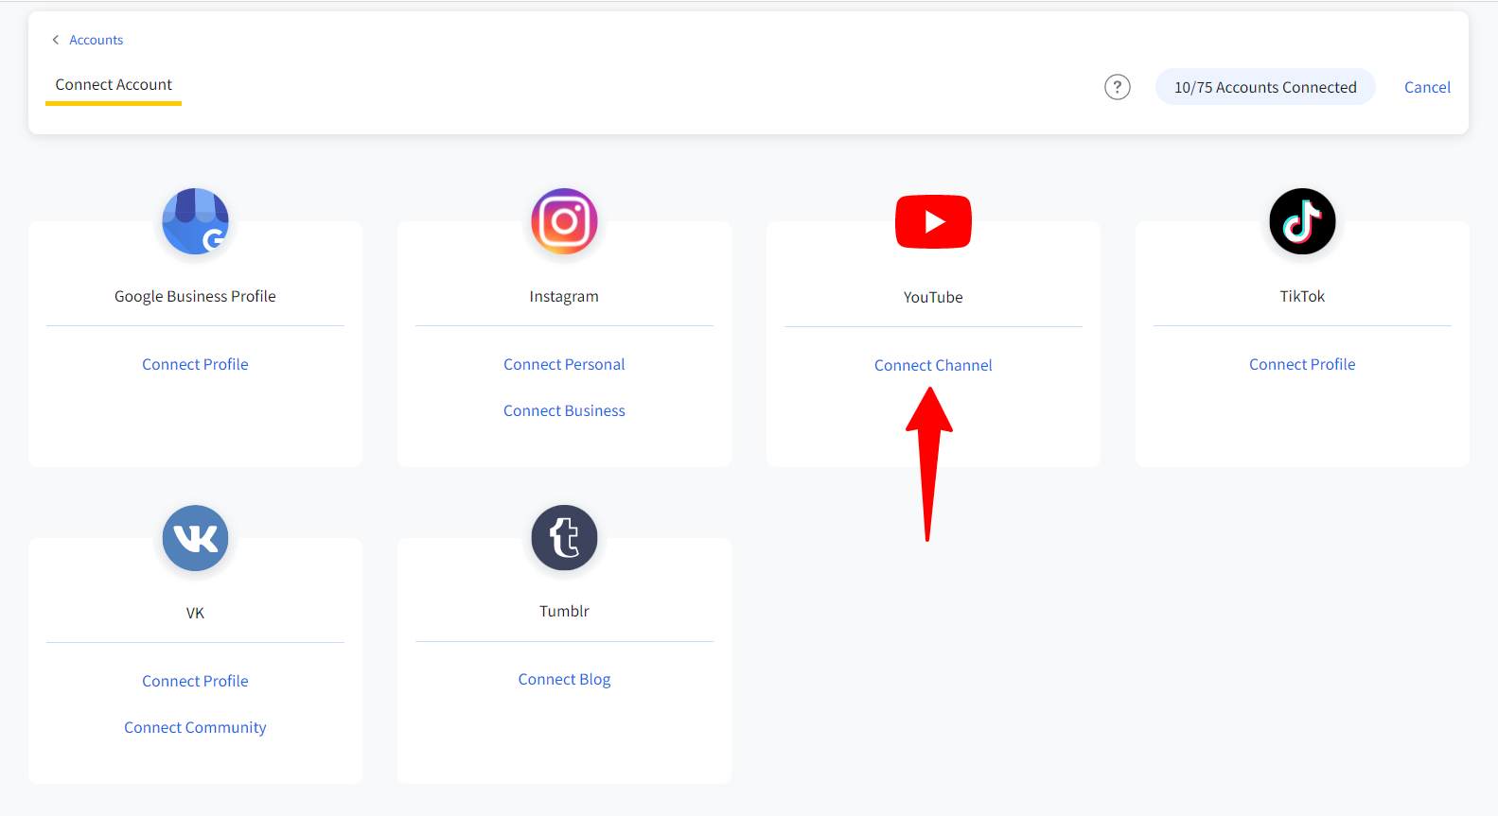Connect Profile under VK
The width and height of the screenshot is (1498, 816).
195,681
